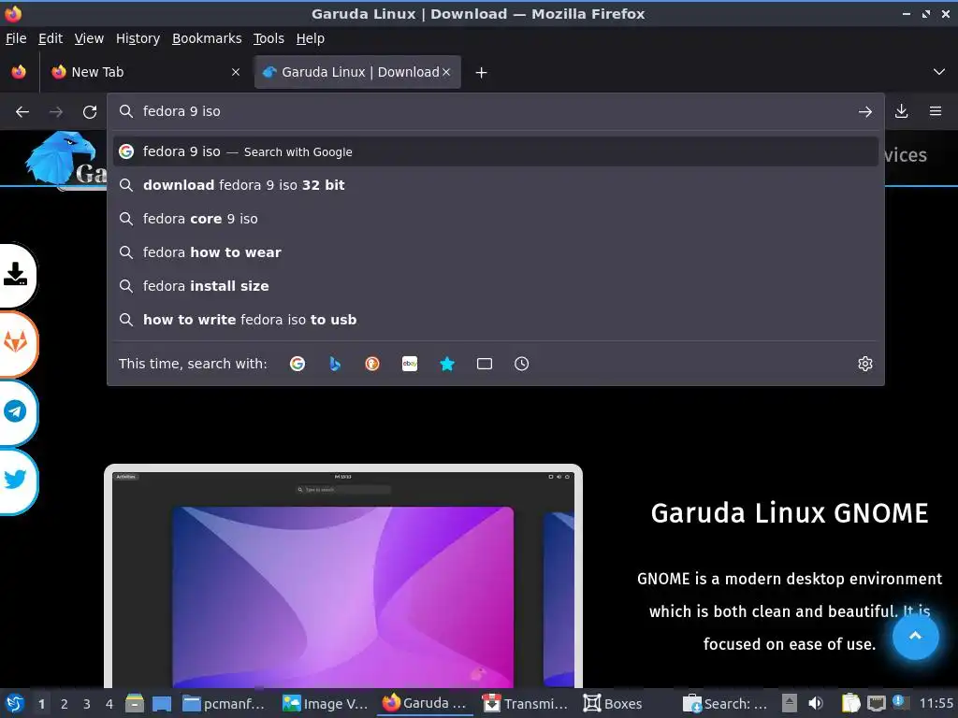Click the volume speaker tray icon
958x718 pixels.
pos(816,703)
